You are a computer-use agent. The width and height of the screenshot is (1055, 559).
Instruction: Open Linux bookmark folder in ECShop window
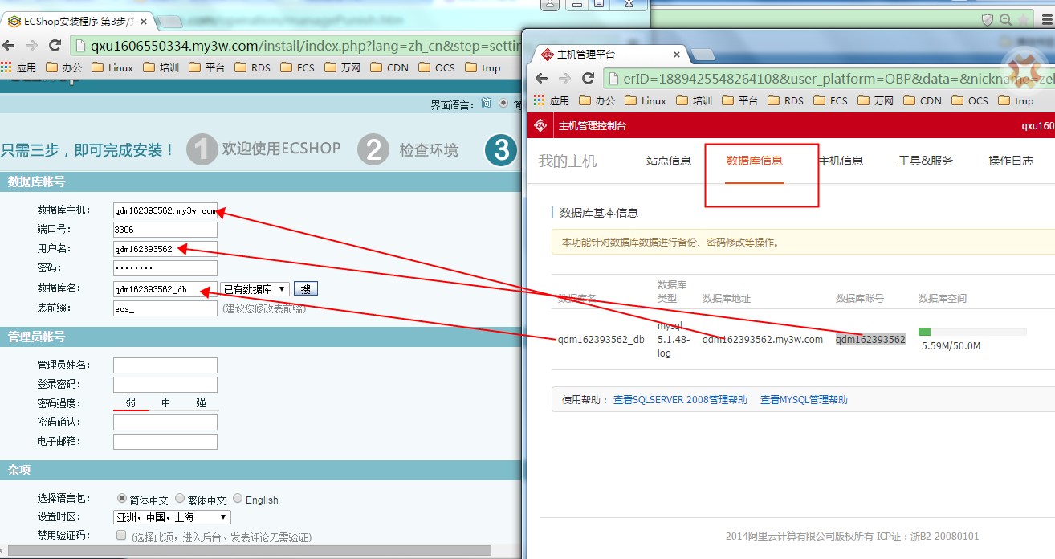(x=112, y=67)
